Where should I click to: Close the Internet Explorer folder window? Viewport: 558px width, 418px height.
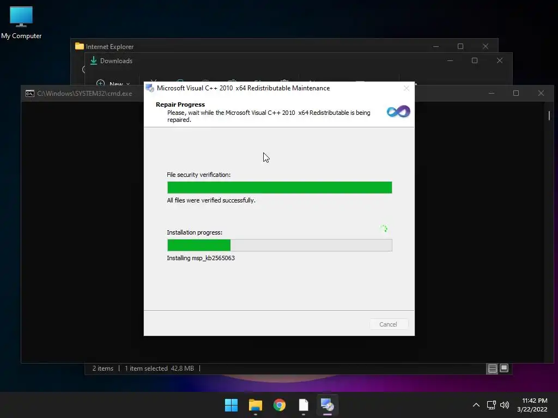pos(486,46)
